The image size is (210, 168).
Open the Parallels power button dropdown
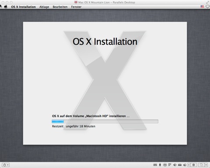(x=6, y=165)
